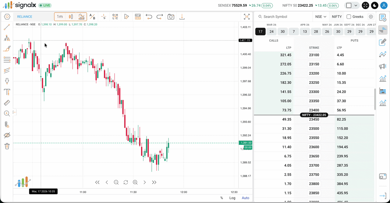Click the 23400 strike button
Viewport: 390px width, 203px height.
(x=314, y=110)
